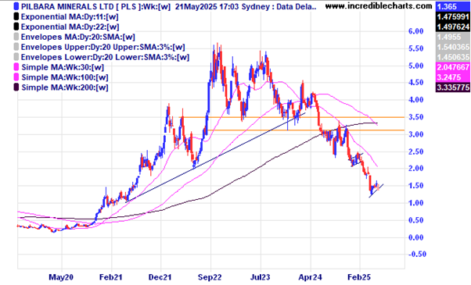Select the Simple MA:Wk:200:[w] legend entry
This screenshot has width=471, height=285.
tap(65, 87)
